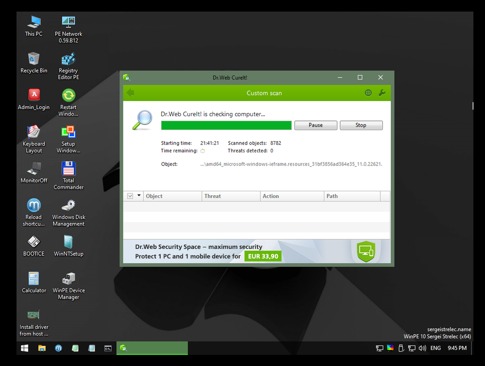The width and height of the screenshot is (485, 366).
Task: Open WinPE Device Manager shortcut
Action: coord(69,286)
